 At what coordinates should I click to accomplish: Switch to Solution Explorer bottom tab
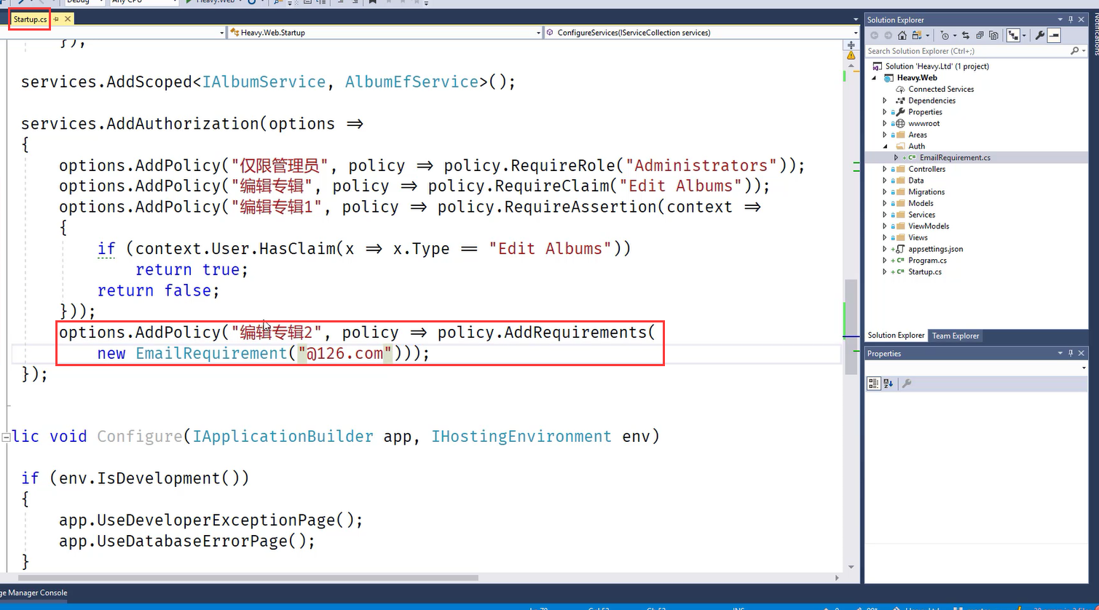(896, 336)
